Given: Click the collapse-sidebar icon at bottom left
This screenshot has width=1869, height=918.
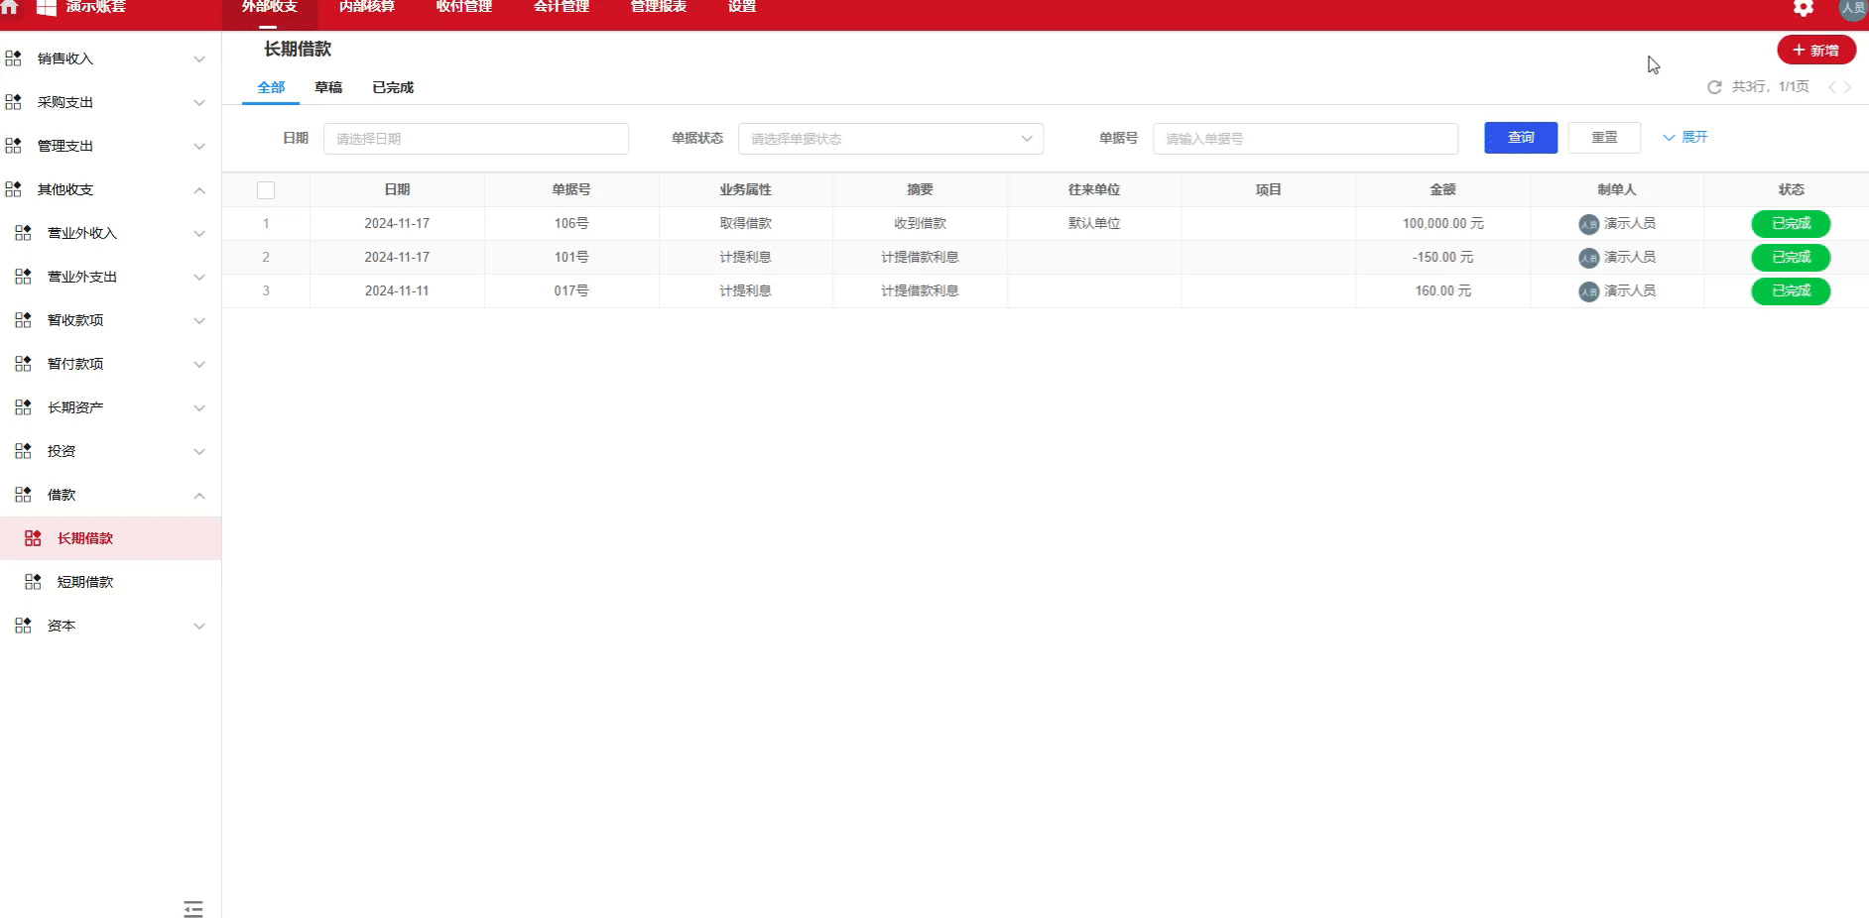Looking at the screenshot, I should click(193, 908).
